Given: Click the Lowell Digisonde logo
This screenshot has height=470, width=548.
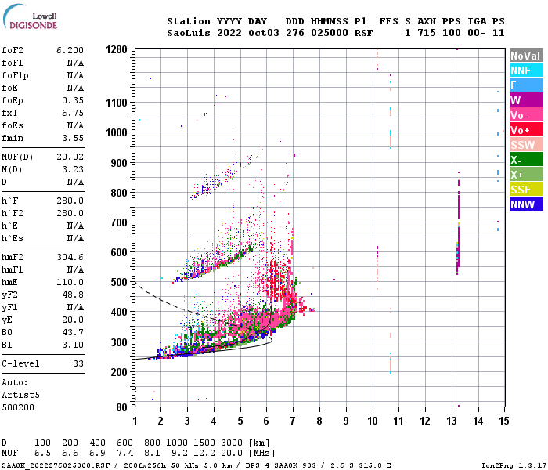Looking at the screenshot, I should click(x=30, y=16).
